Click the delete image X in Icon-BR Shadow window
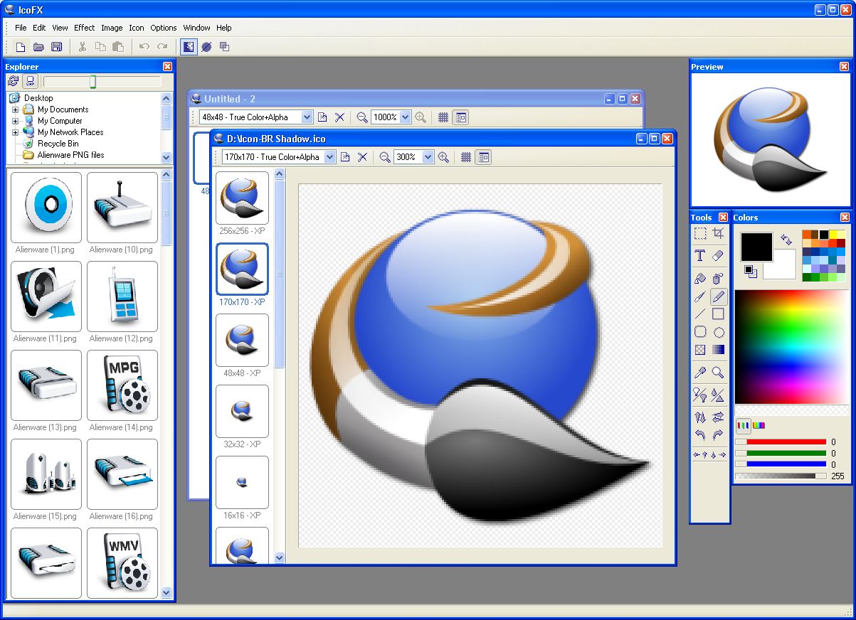The height and width of the screenshot is (620, 856). [362, 157]
